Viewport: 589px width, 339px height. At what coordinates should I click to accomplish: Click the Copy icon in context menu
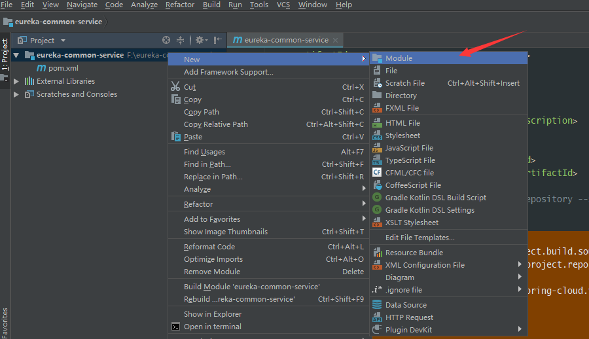[x=176, y=99]
